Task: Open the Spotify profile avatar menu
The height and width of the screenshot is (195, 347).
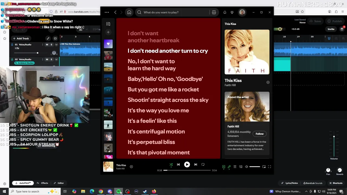Action: point(242,12)
